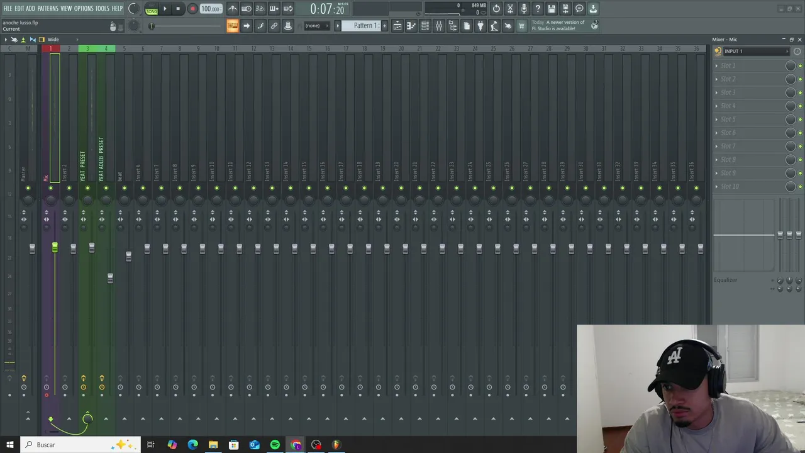
Task: Click the Stop button
Action: [179, 9]
